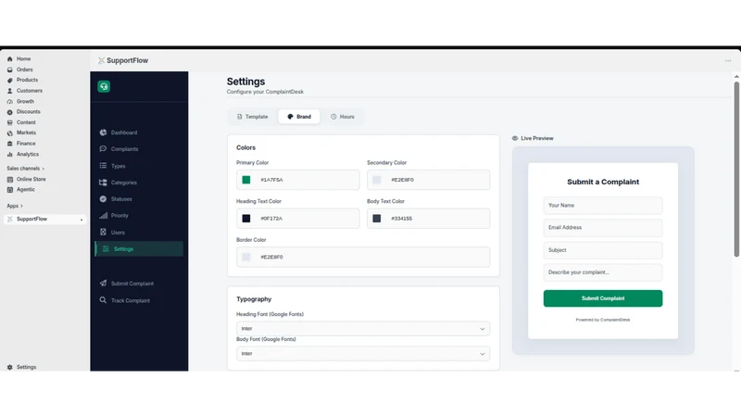Screen dimensions: 741x417
Task: Click the Body Text Color swatch
Action: [x=377, y=219]
